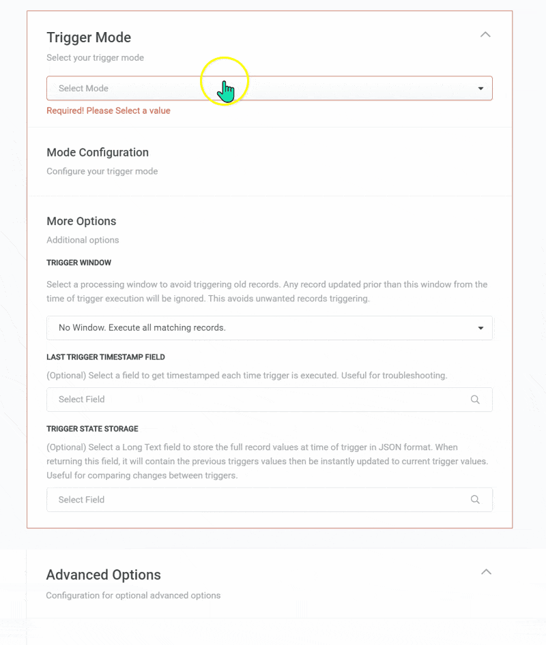Click the Trigger Window dropdown caret arrow
This screenshot has width=546, height=645.
tap(480, 328)
